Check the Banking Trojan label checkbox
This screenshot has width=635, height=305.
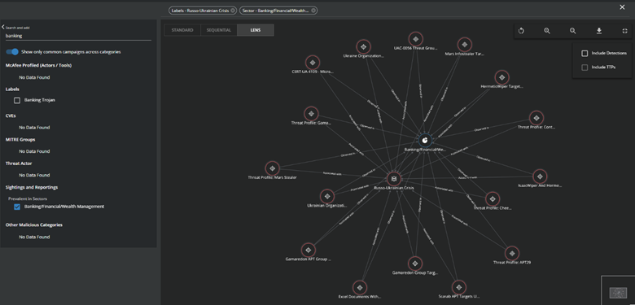(17, 100)
